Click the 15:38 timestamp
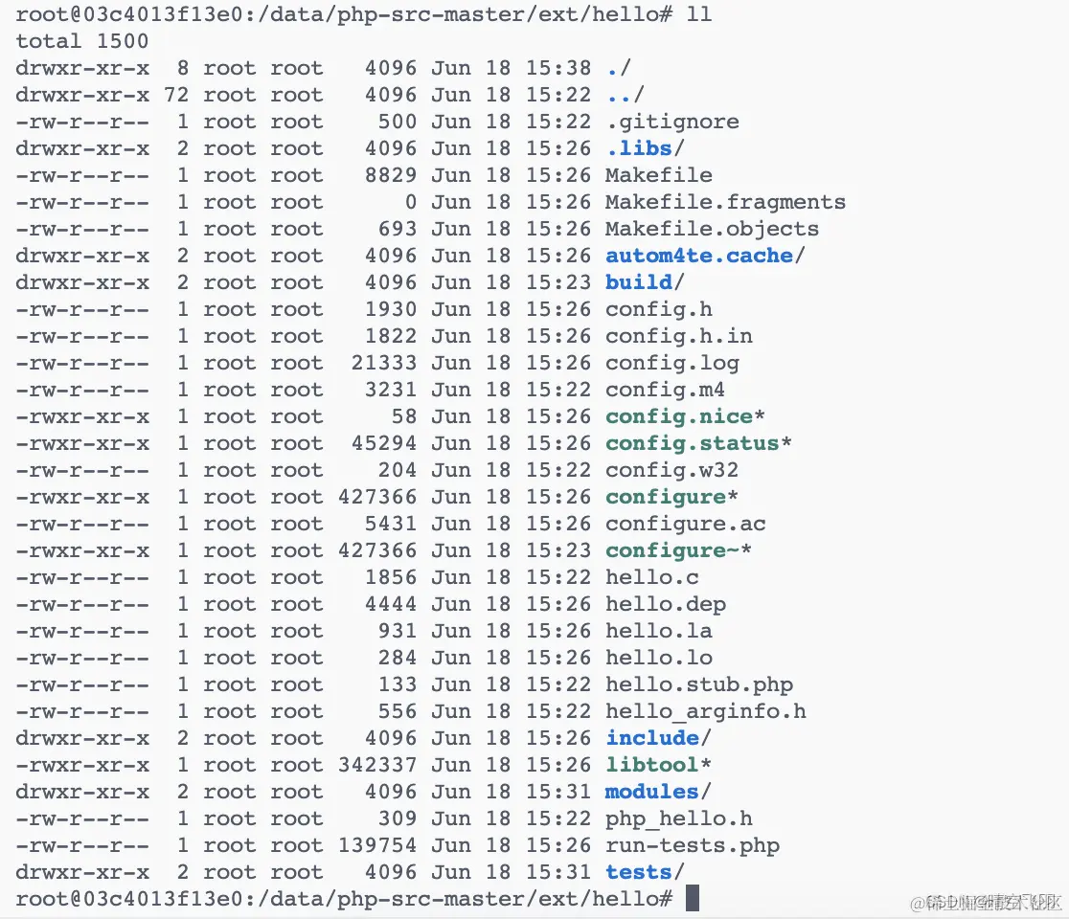Viewport: 1069px width, 919px height. tap(558, 68)
